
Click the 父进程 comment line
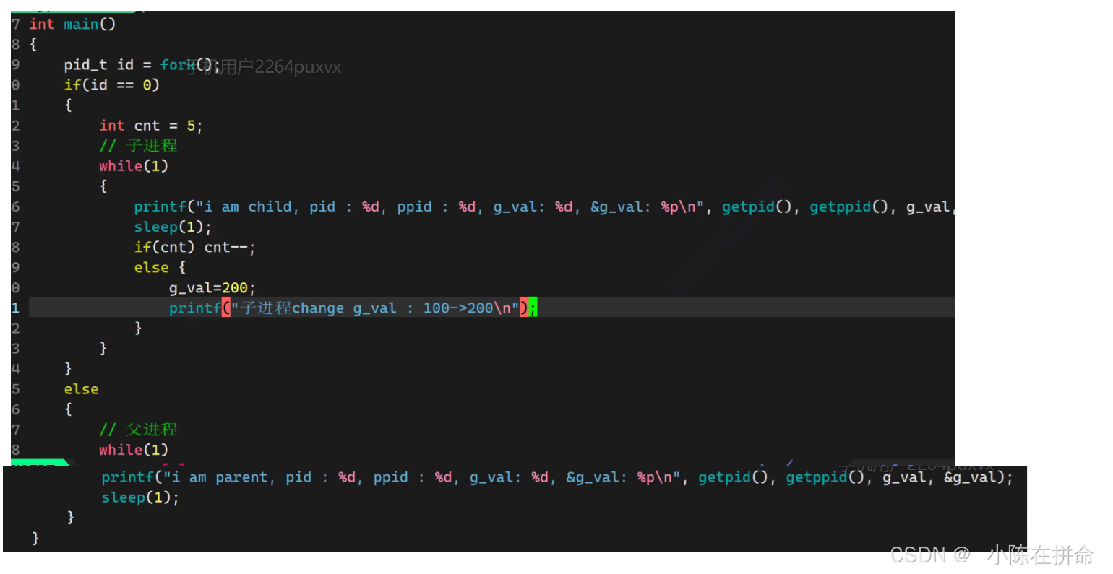(x=139, y=430)
